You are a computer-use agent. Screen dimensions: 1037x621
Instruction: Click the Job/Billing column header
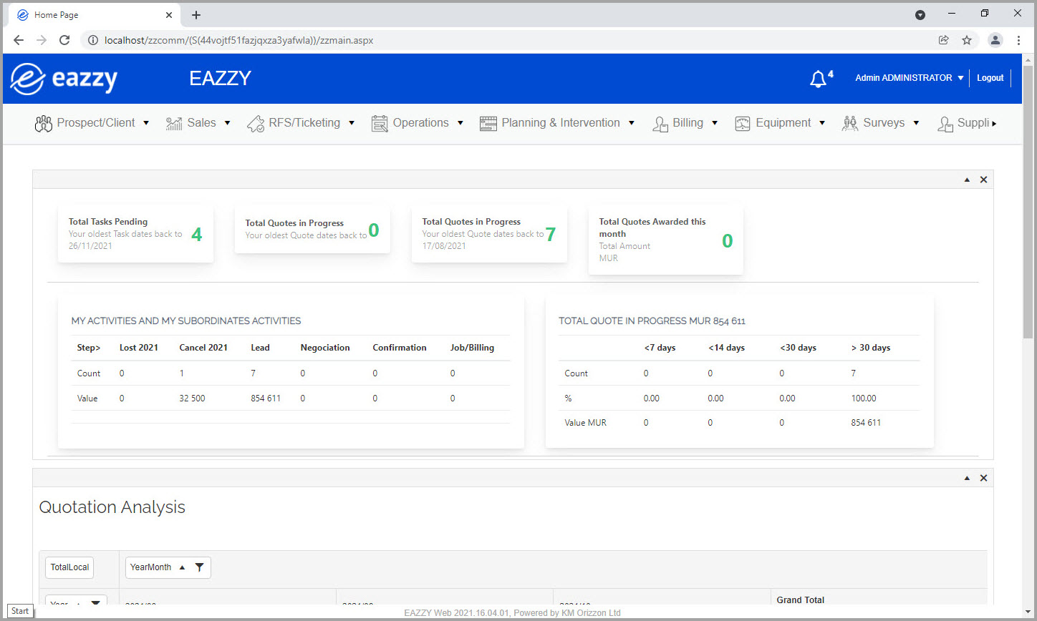point(472,348)
